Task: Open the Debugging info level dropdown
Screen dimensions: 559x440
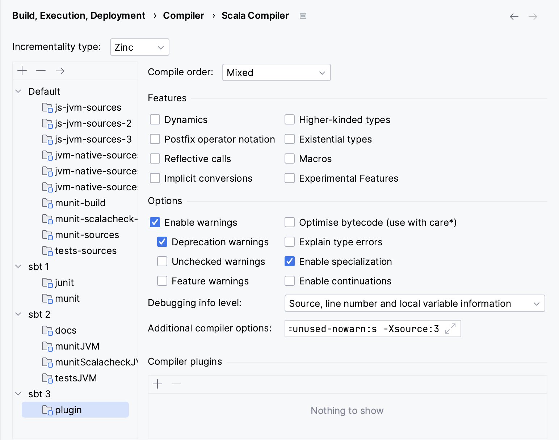Action: [414, 303]
